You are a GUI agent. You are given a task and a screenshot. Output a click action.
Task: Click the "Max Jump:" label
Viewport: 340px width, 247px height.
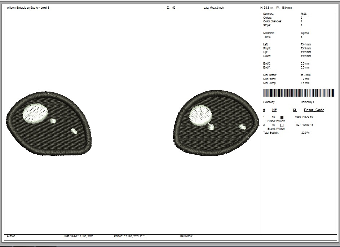[x=270, y=83]
